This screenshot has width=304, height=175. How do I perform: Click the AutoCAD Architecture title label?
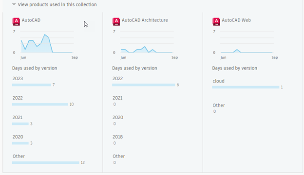(x=145, y=20)
